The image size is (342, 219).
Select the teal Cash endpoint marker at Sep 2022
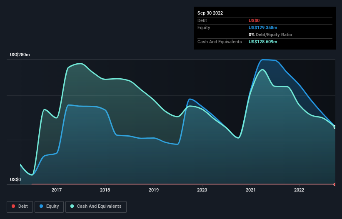tap(335, 127)
